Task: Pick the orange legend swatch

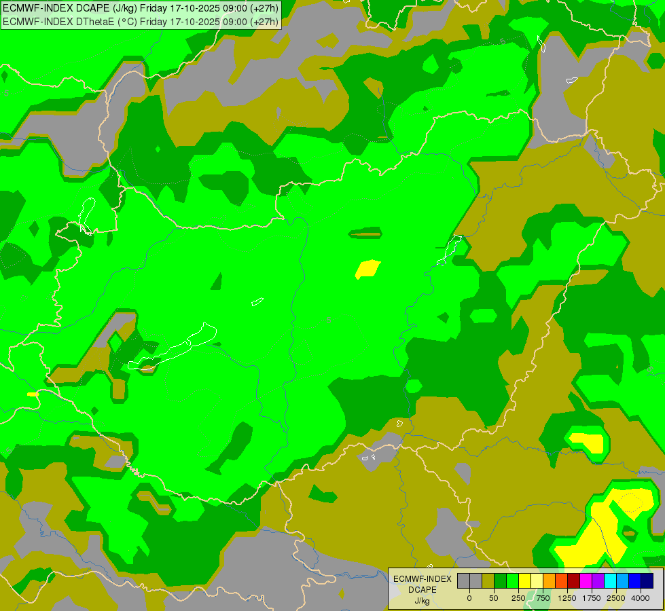Action: [x=550, y=580]
